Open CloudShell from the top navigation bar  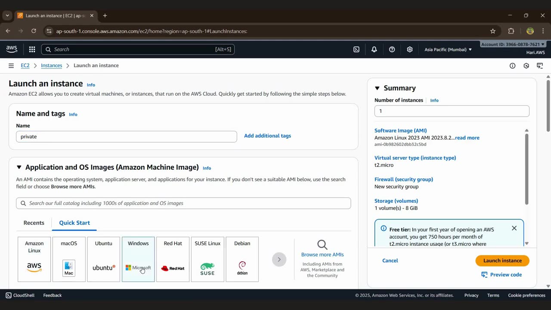pos(356,50)
